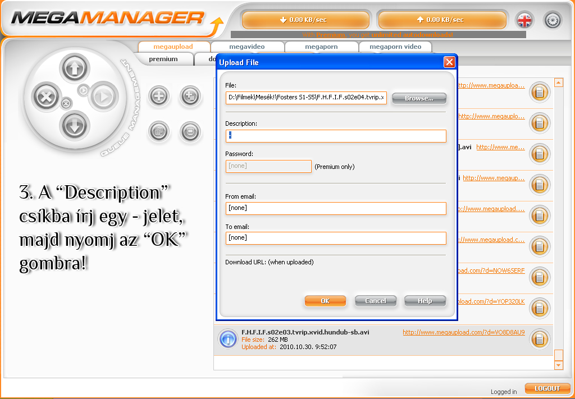Click the To email field

(336, 238)
